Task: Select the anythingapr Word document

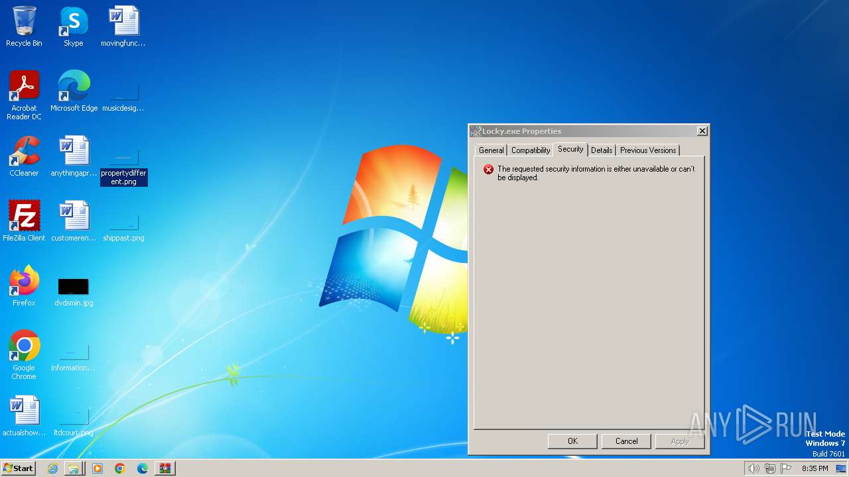Action: pos(74,156)
